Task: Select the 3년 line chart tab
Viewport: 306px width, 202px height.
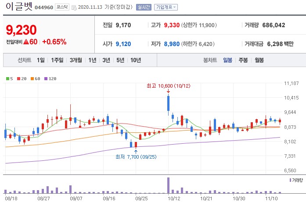Action: 106,60
